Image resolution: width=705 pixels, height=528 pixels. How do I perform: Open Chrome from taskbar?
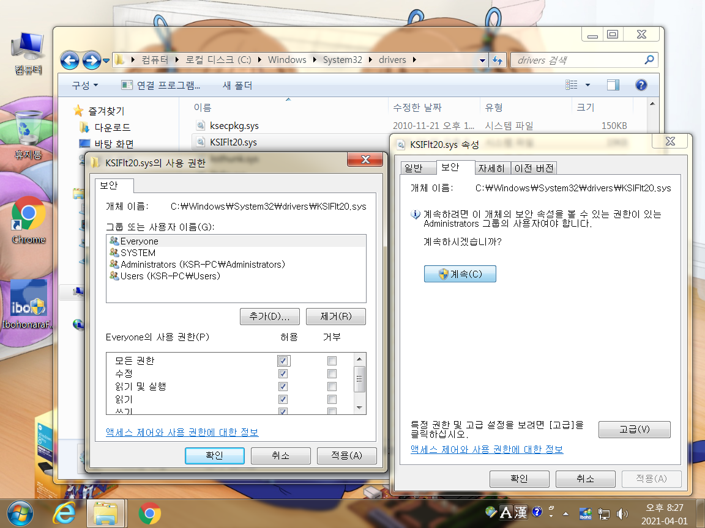(149, 513)
